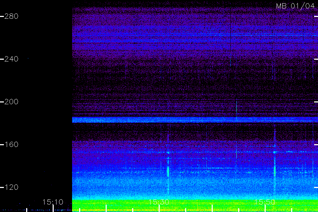Click the 160 frequency axis label
This screenshot has height=212, width=318.
coord(11,145)
